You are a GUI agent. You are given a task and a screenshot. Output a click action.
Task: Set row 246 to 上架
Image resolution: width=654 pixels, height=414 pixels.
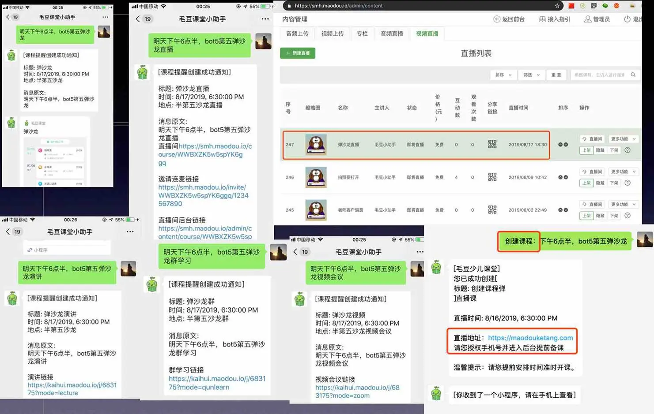coord(586,183)
